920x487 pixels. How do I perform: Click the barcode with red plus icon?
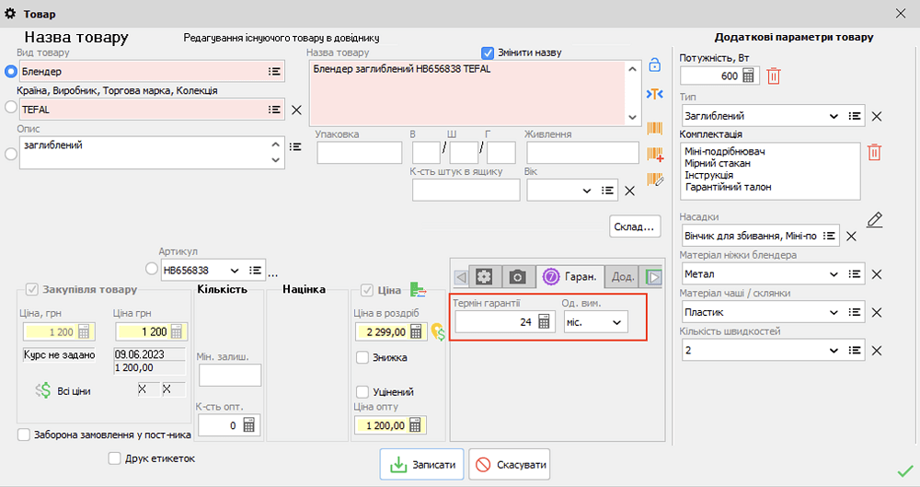click(x=655, y=154)
